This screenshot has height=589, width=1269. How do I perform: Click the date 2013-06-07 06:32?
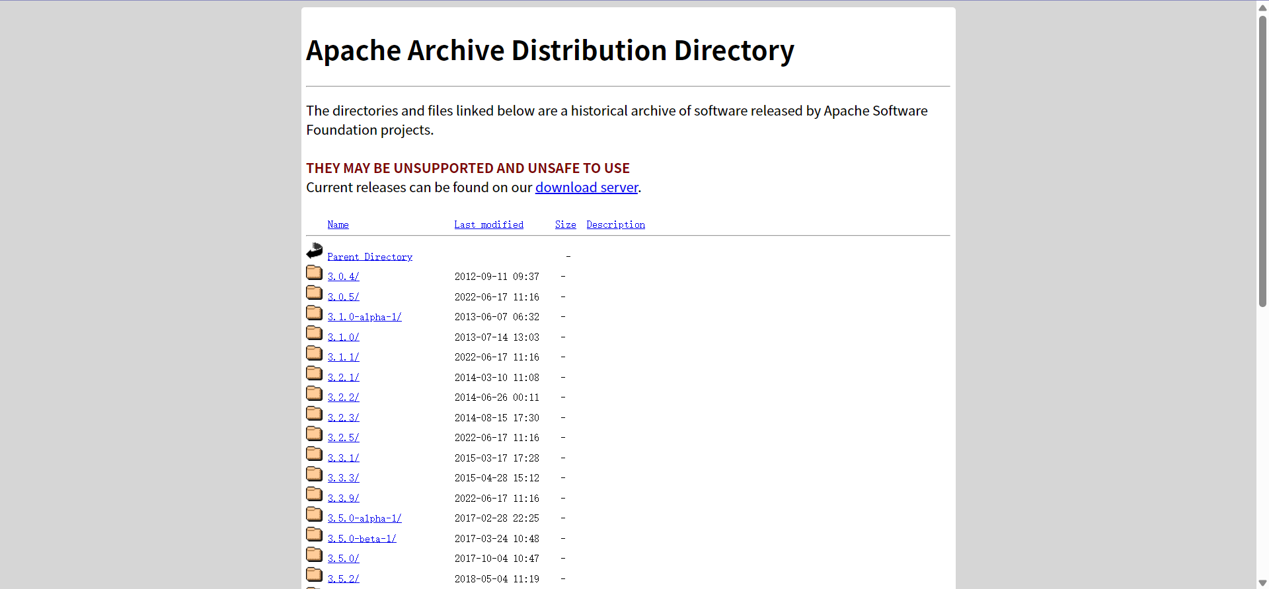pos(496,317)
